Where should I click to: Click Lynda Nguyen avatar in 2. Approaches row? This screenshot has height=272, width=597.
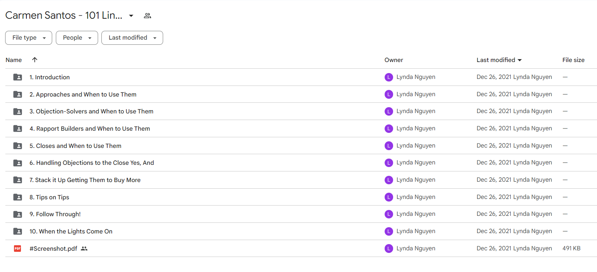pos(389,94)
